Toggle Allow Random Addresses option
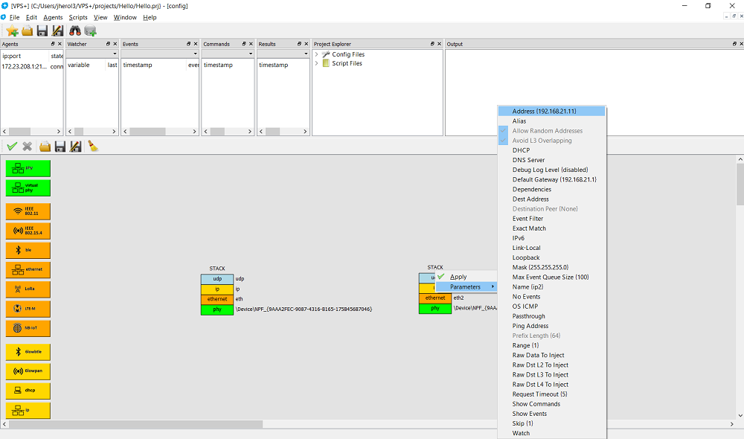Image resolution: width=744 pixels, height=439 pixels. click(547, 131)
